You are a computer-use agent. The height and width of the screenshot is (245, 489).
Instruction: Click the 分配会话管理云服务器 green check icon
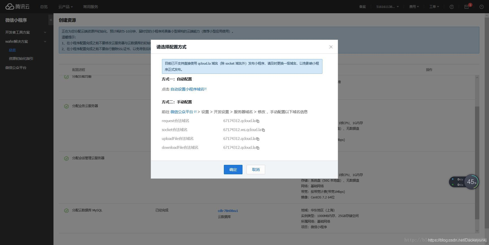click(x=66, y=158)
